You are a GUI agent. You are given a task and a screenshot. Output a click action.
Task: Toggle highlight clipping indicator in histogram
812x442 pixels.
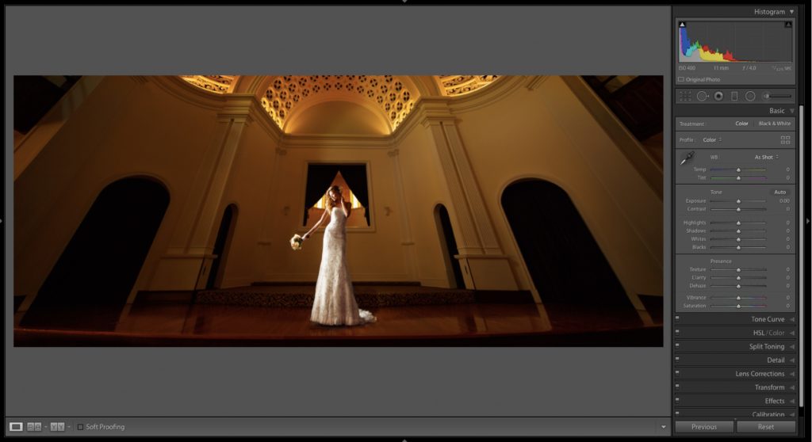[x=788, y=25]
